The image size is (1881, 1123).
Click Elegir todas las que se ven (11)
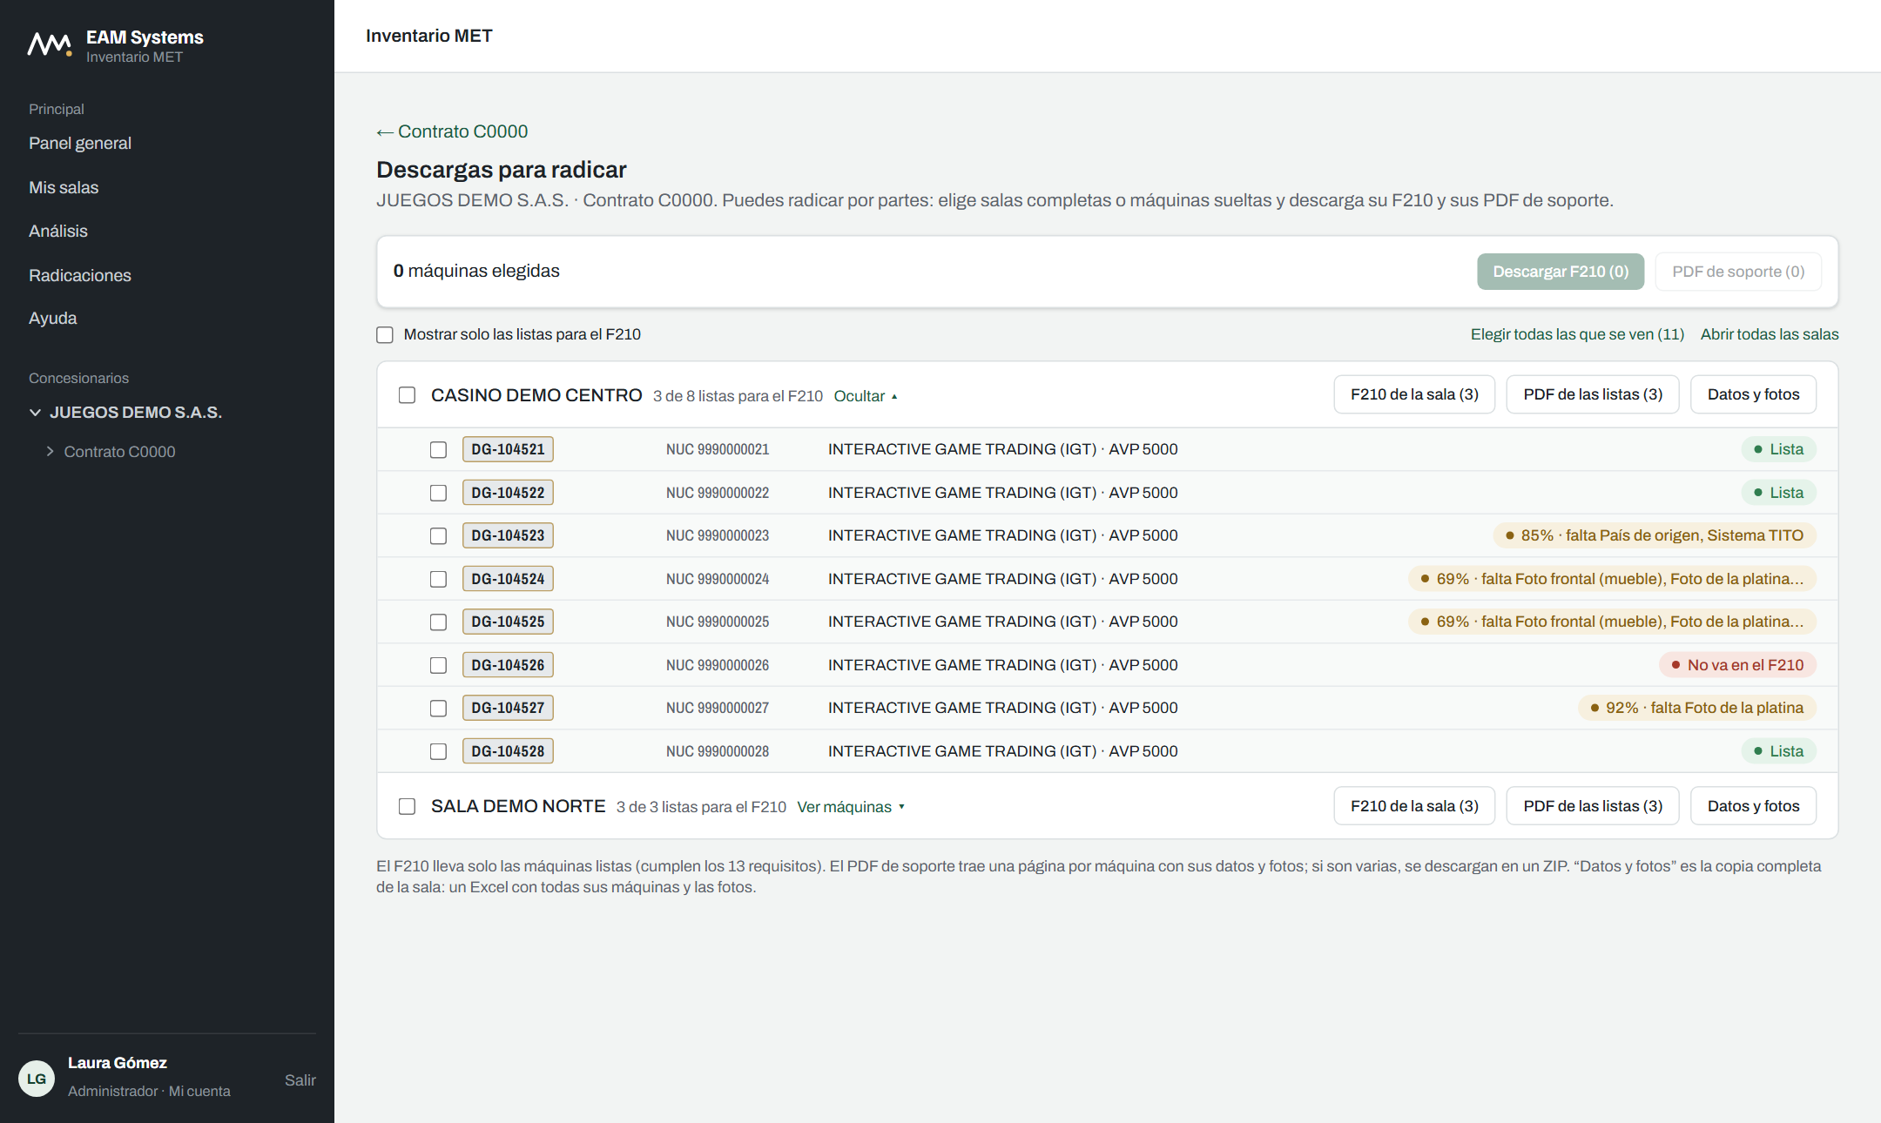(1577, 334)
